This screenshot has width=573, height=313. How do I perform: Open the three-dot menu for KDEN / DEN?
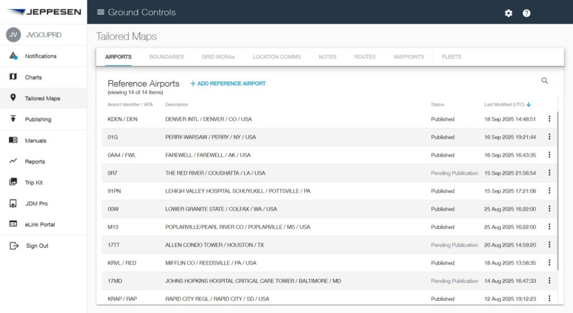click(x=549, y=119)
